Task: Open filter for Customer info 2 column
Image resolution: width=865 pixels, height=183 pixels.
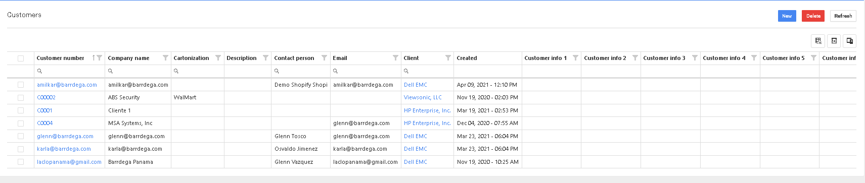Action: click(x=635, y=58)
